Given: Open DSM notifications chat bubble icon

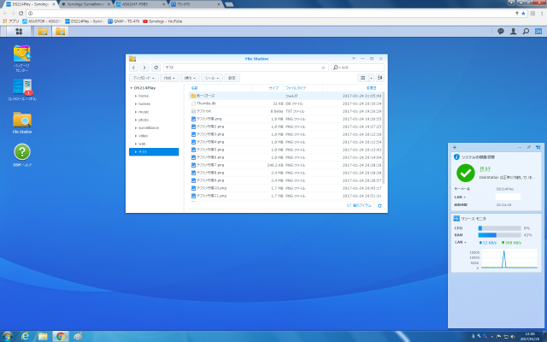Looking at the screenshot, I should click(x=501, y=32).
